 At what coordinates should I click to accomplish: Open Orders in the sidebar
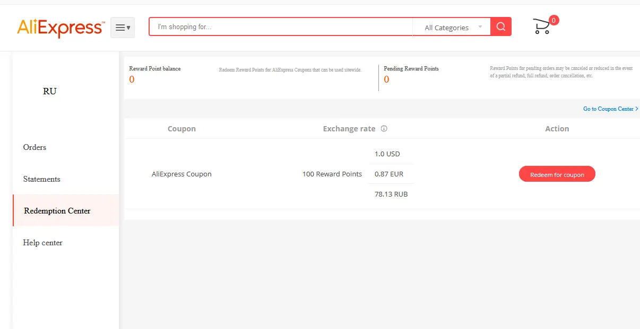pyautogui.click(x=34, y=147)
